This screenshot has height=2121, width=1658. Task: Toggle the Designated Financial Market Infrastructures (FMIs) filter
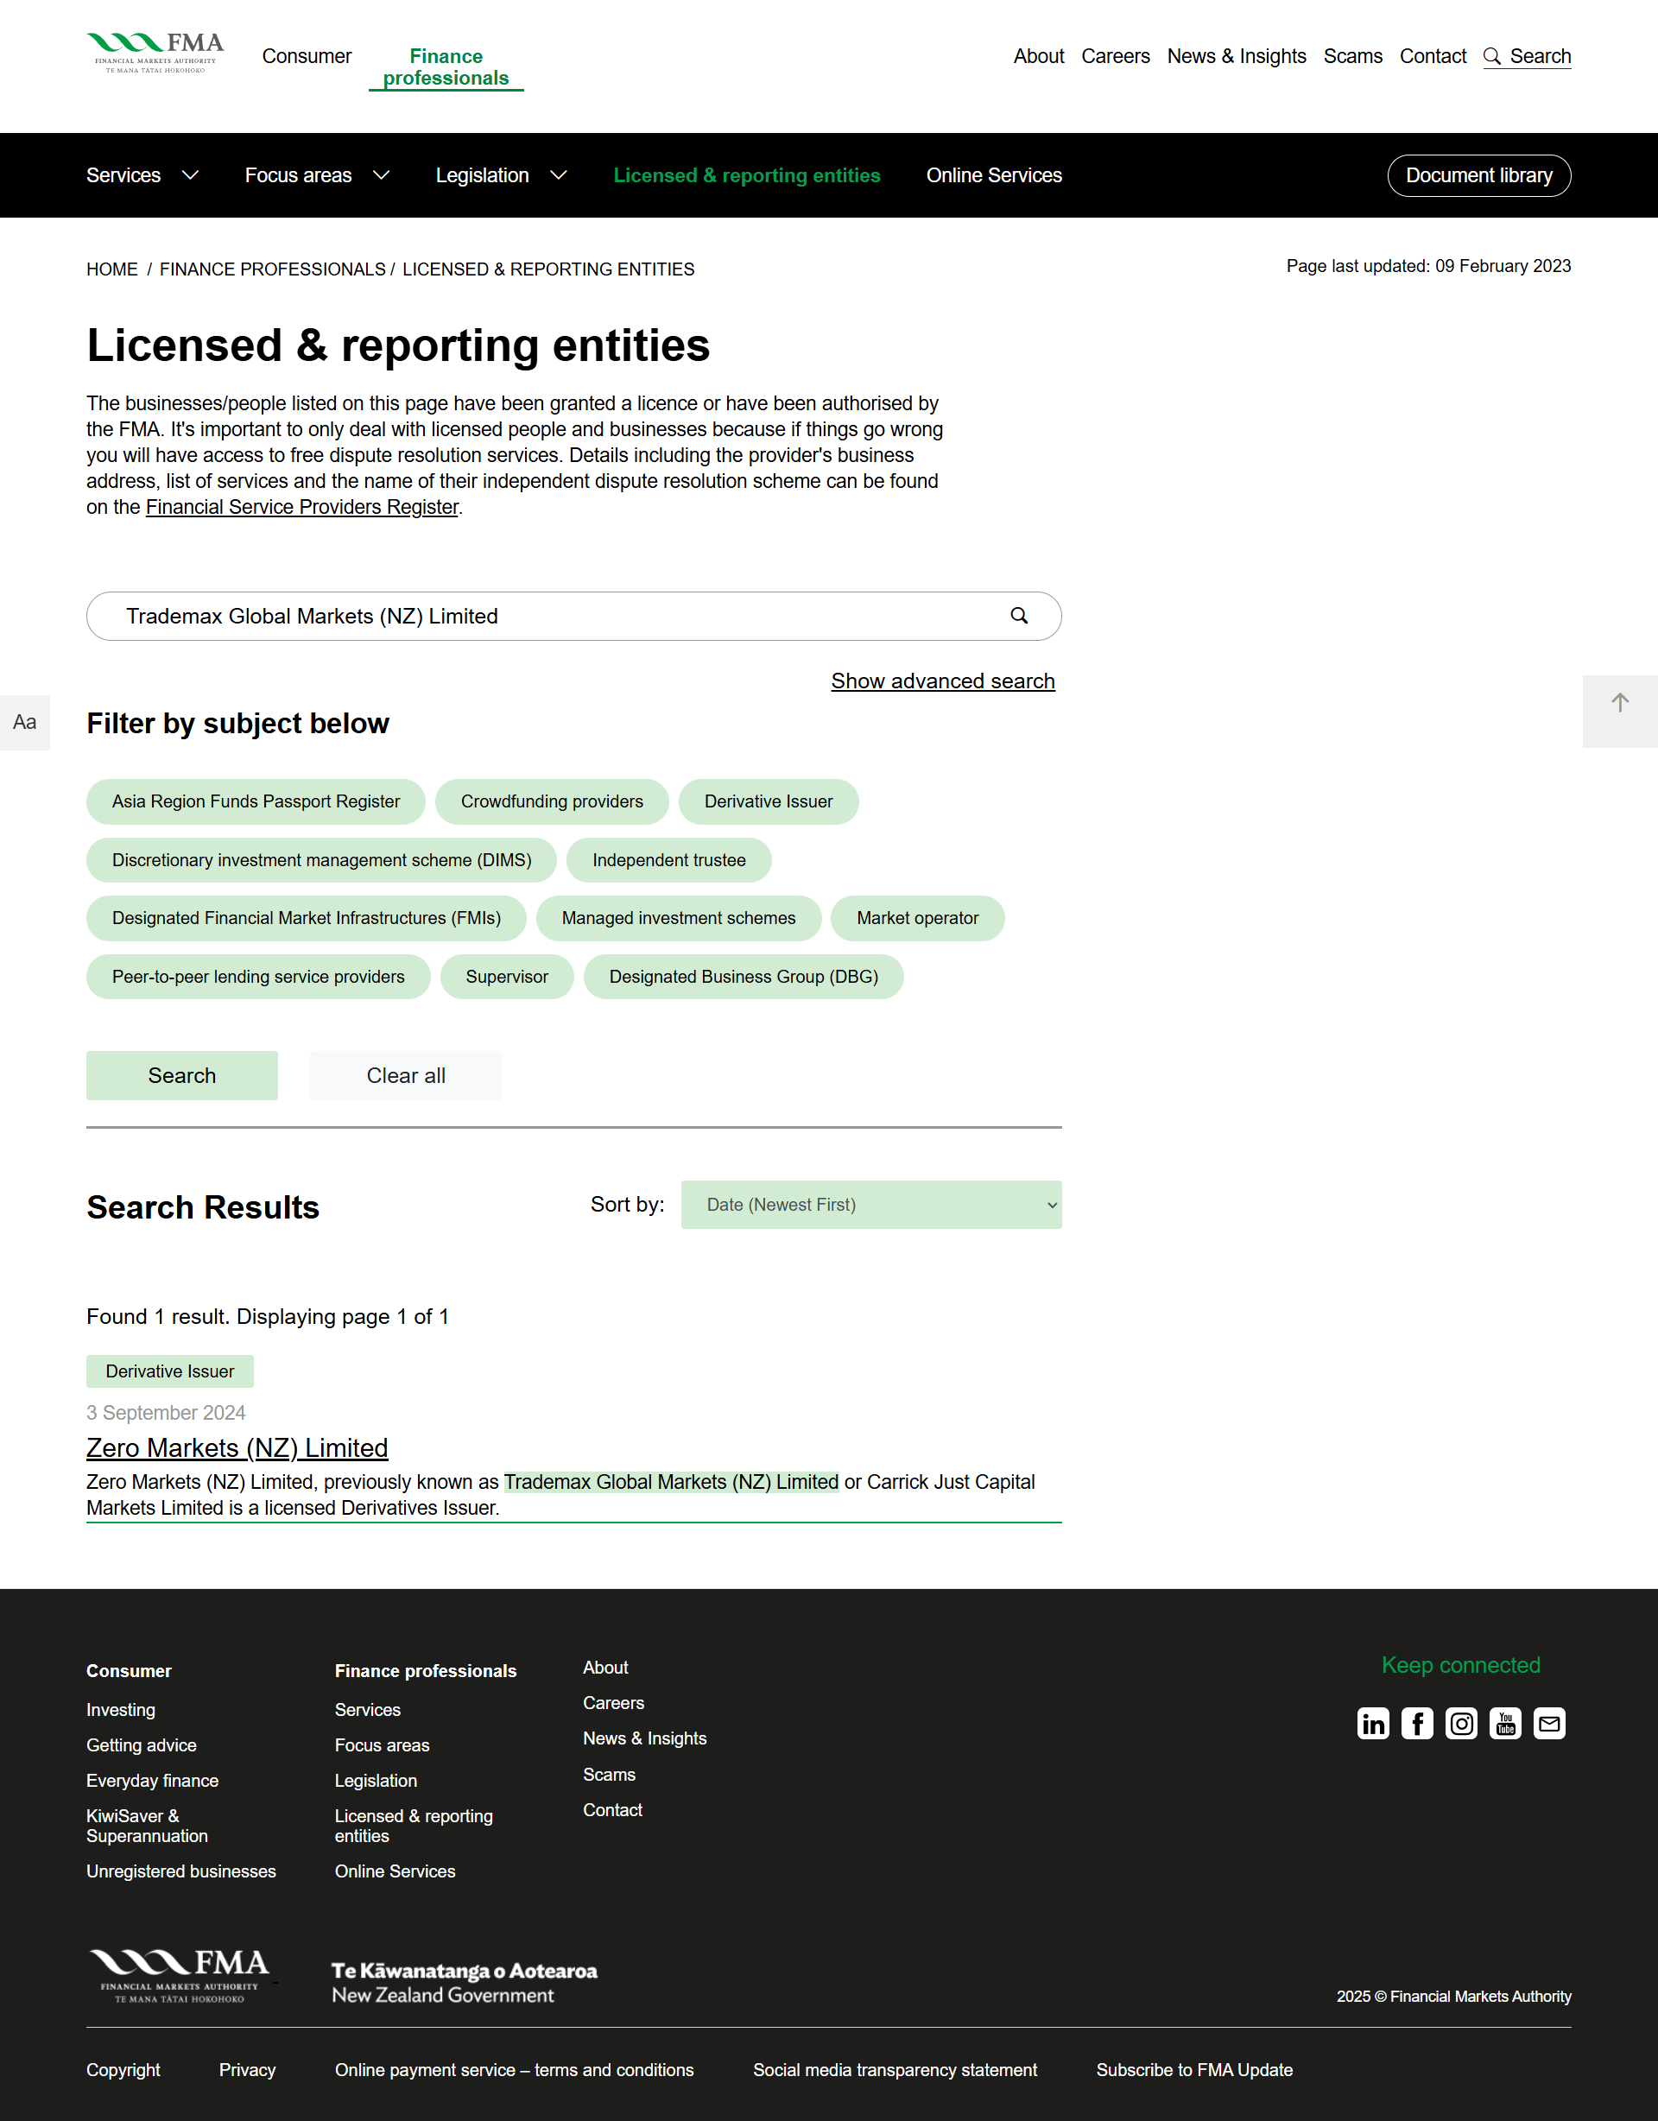(x=306, y=918)
